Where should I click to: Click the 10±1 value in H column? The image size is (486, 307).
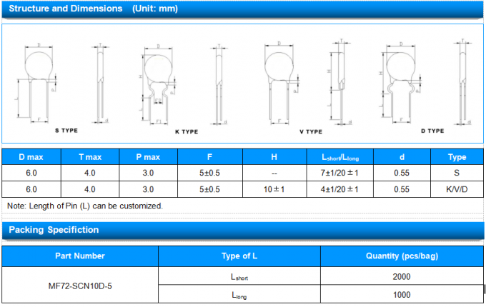tap(274, 189)
